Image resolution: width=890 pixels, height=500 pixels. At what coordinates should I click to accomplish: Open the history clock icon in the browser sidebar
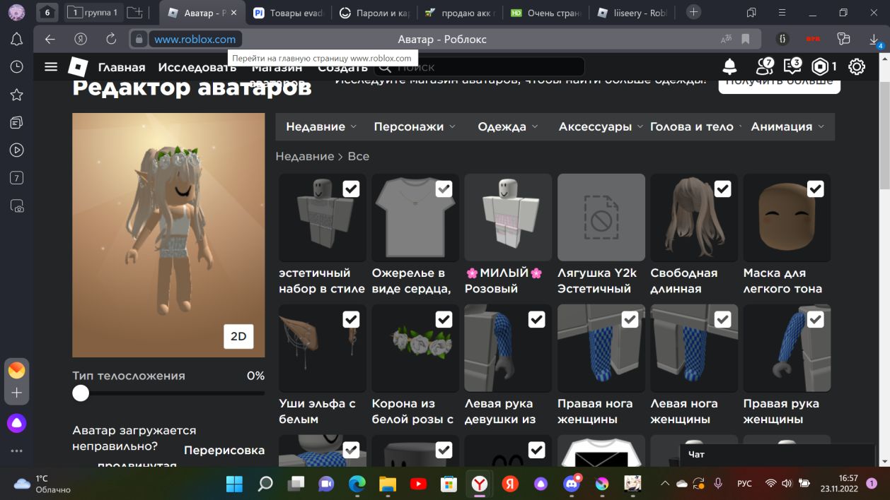pos(17,66)
